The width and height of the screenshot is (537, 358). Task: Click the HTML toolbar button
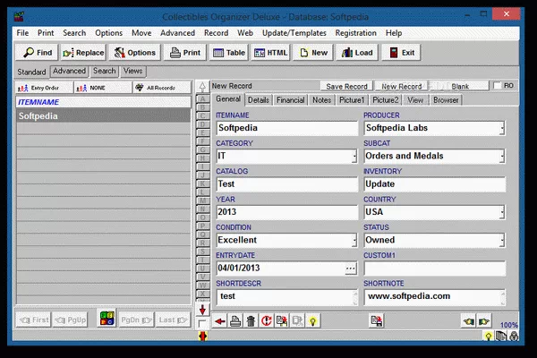pyautogui.click(x=271, y=53)
